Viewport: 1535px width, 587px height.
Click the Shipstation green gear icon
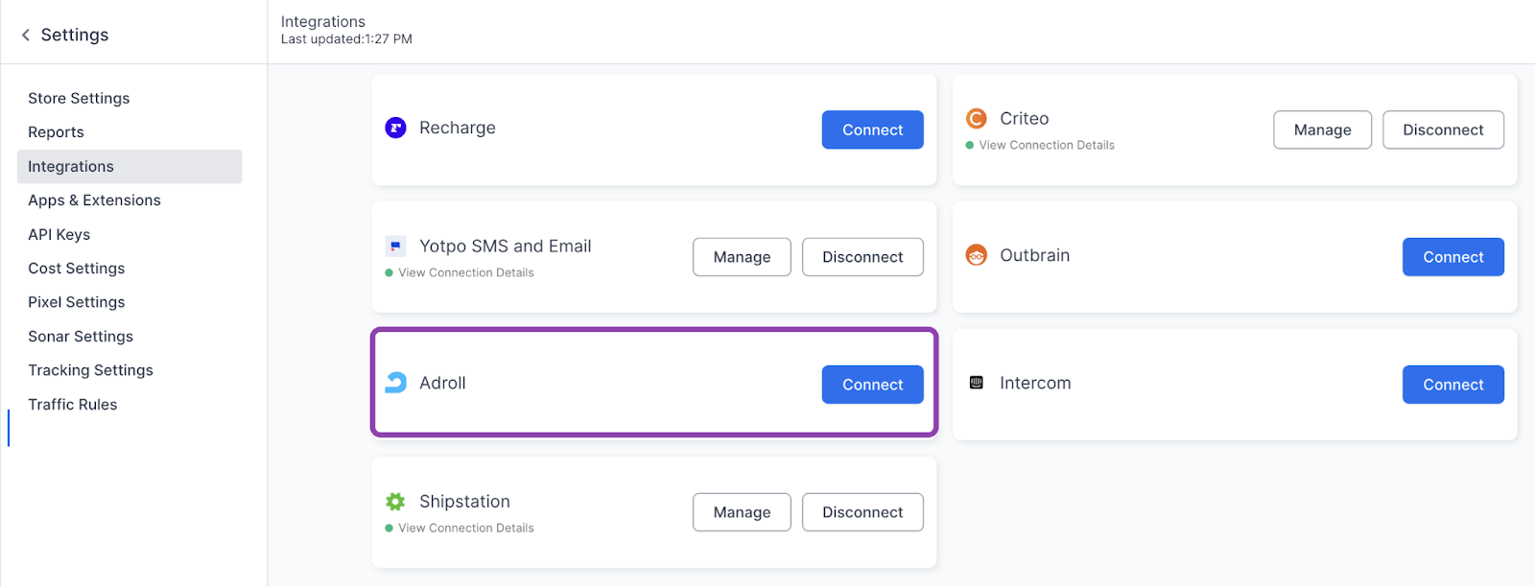coord(395,502)
